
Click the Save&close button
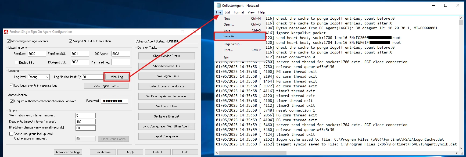tap(103, 152)
